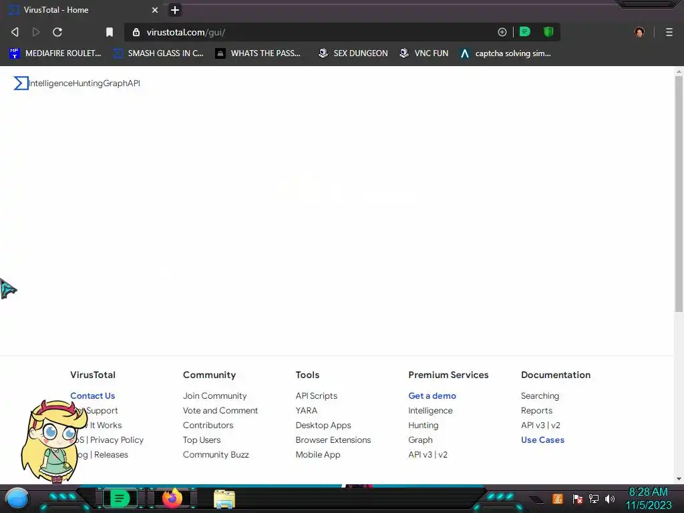Screen dimensions: 684x513
Task: Click the orange tray application icon
Action: [557, 498]
